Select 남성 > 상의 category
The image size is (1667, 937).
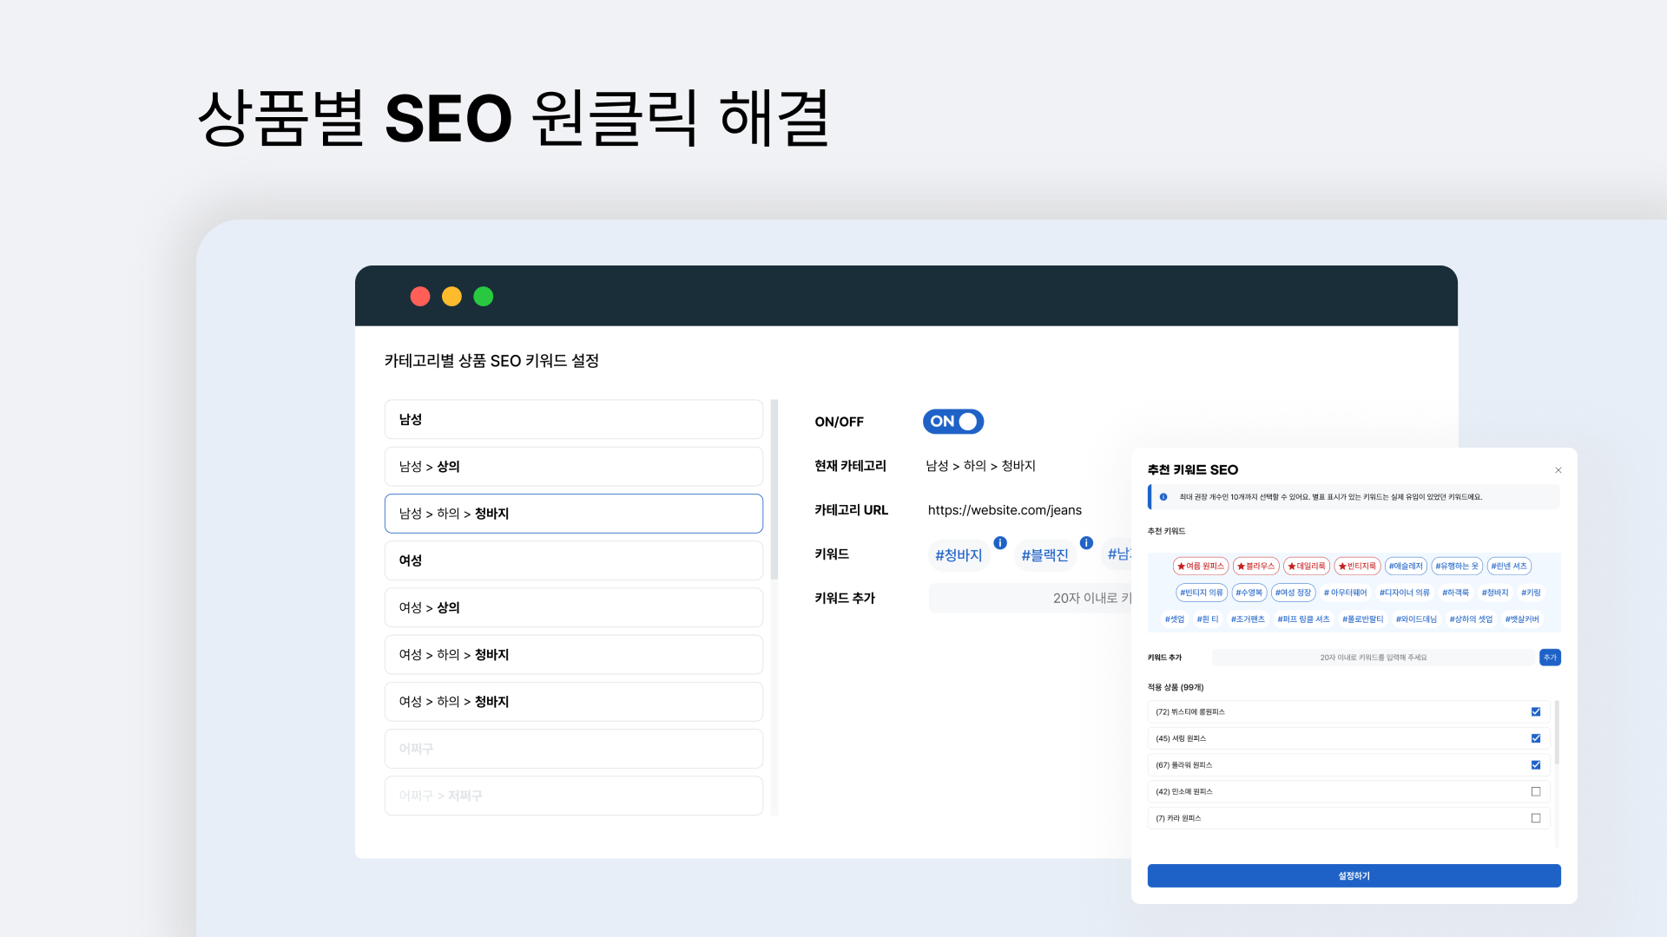573,467
